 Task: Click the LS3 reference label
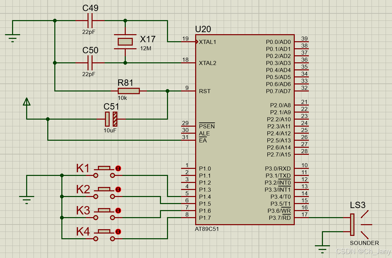[x=358, y=205]
